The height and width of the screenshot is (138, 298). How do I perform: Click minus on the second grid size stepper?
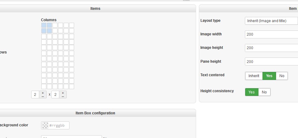pos(63,96)
